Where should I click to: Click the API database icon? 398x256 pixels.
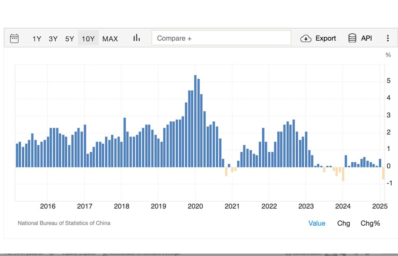click(x=352, y=38)
